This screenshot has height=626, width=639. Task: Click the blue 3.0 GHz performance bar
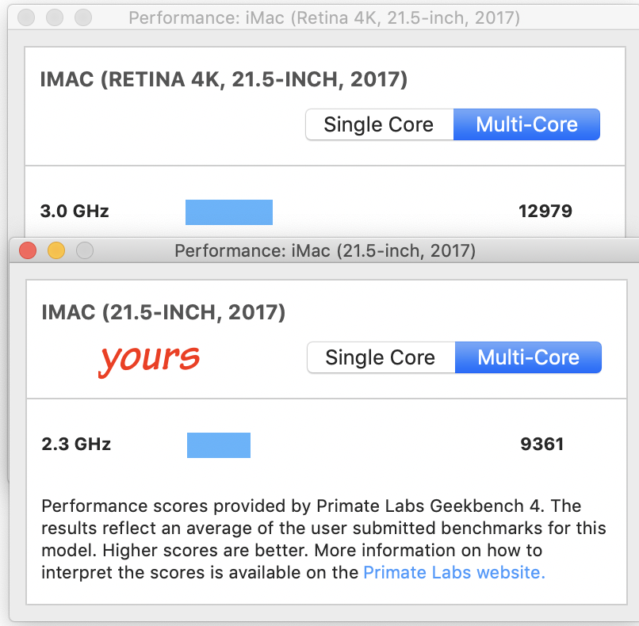click(x=228, y=212)
